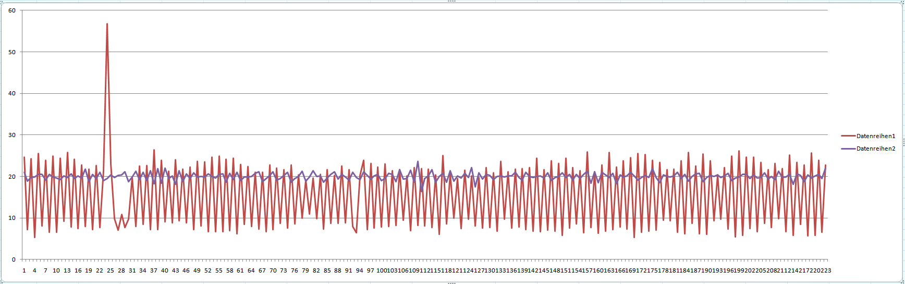This screenshot has width=905, height=284.
Task: Select y-axis label 30
Action: (12, 135)
